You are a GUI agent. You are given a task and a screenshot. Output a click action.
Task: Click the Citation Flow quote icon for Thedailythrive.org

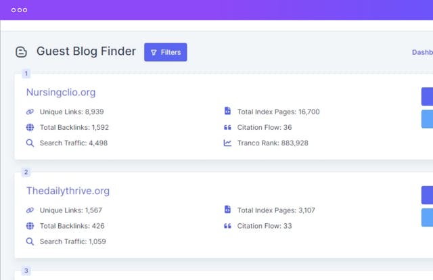[227, 226]
